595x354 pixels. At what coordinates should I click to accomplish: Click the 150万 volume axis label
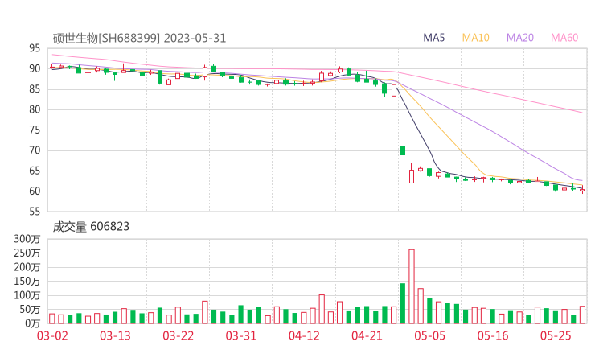27,281
